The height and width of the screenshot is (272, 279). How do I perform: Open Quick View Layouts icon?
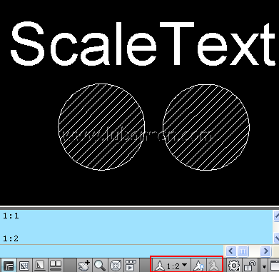click(x=40, y=265)
